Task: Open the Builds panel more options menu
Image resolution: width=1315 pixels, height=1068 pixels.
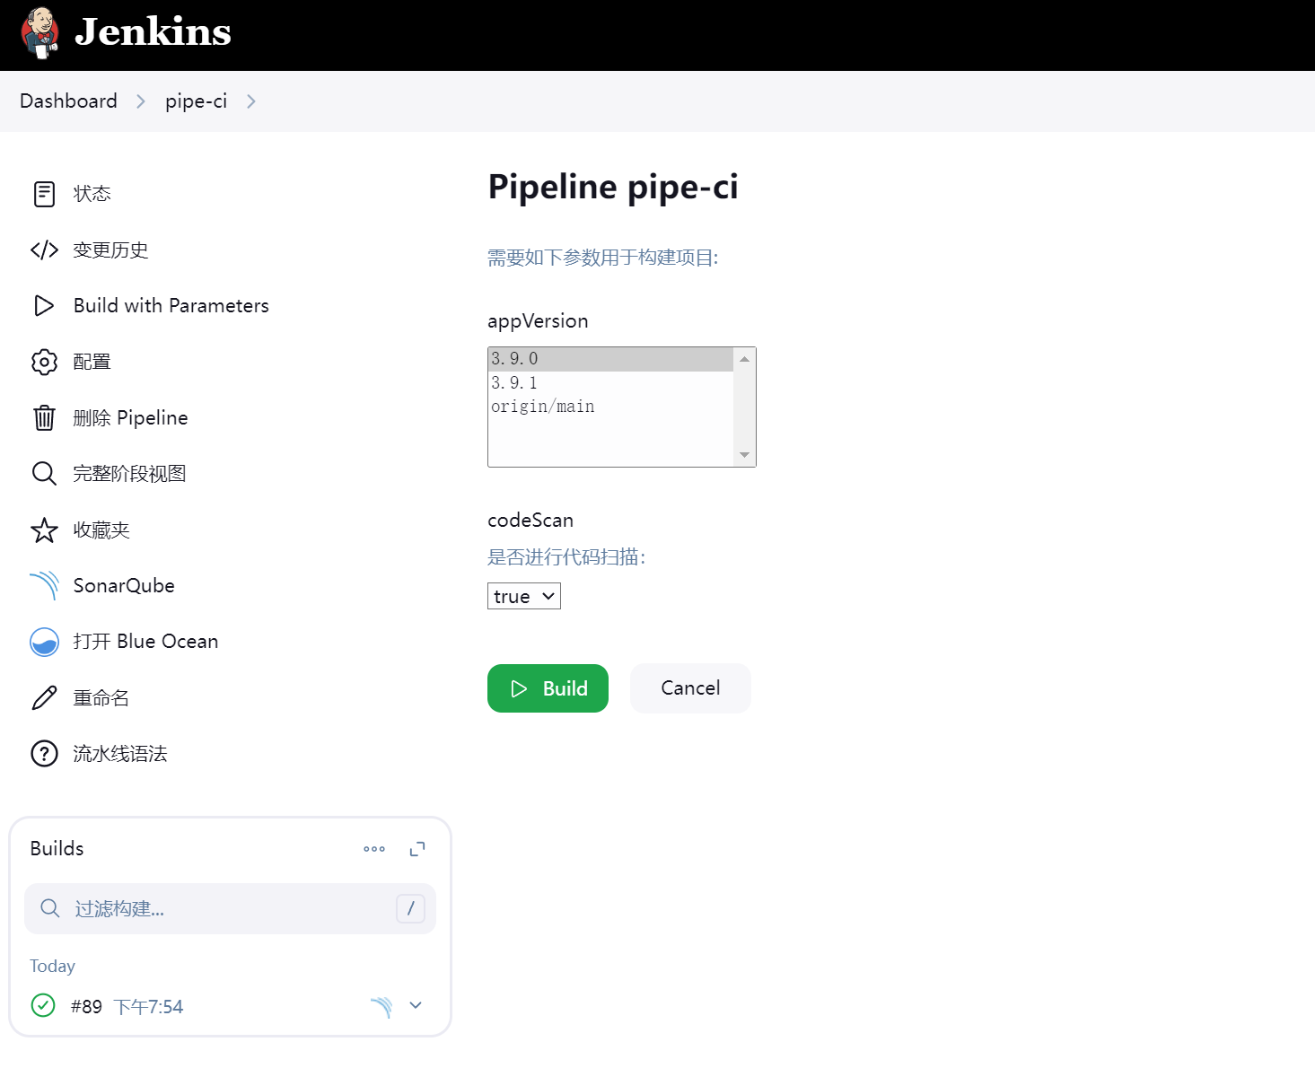Action: click(x=374, y=849)
